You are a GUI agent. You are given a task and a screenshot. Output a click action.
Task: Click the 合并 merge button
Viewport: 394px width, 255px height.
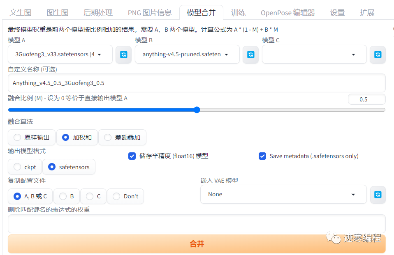click(197, 244)
